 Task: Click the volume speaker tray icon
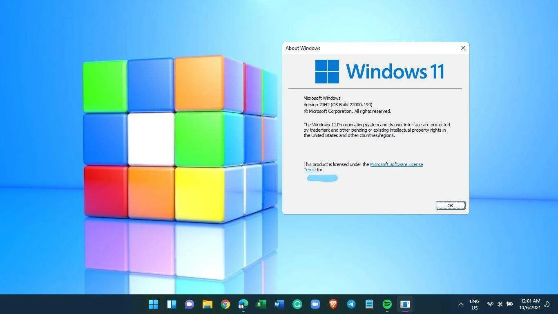499,304
